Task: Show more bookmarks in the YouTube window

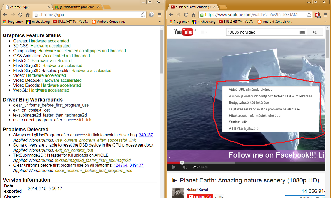Action: tap(325, 22)
